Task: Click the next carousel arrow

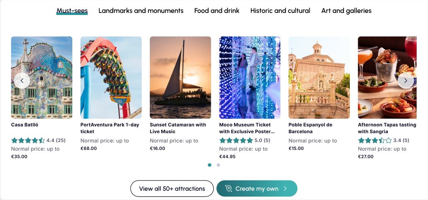Action: 405,81
